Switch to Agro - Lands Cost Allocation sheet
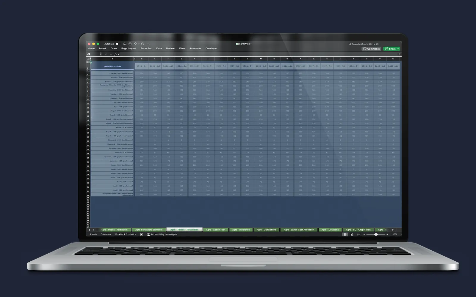 pyautogui.click(x=299, y=230)
